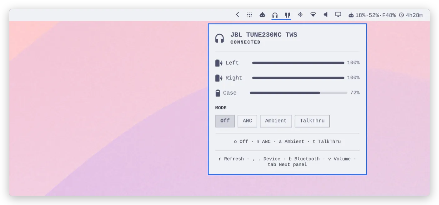Enable TalkThru mode

[312, 121]
